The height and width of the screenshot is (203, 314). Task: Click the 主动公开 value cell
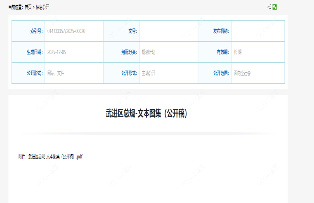point(149,73)
